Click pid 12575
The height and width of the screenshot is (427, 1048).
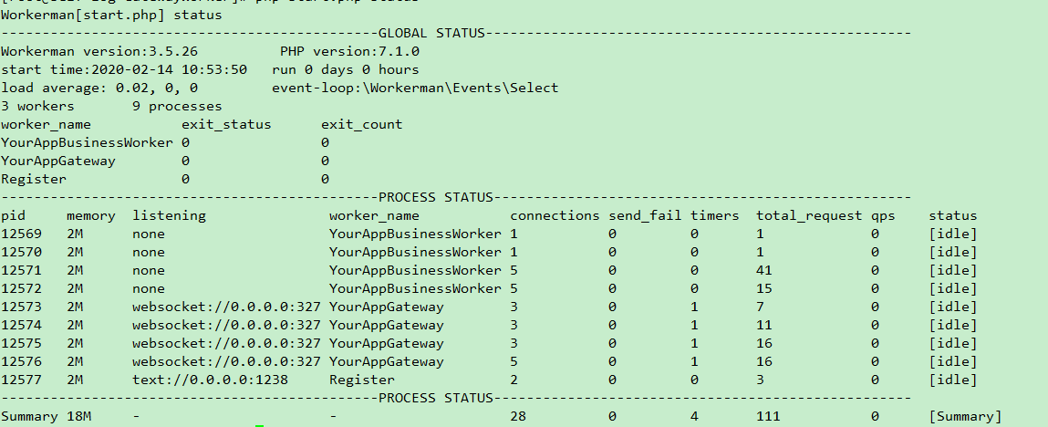pos(21,343)
